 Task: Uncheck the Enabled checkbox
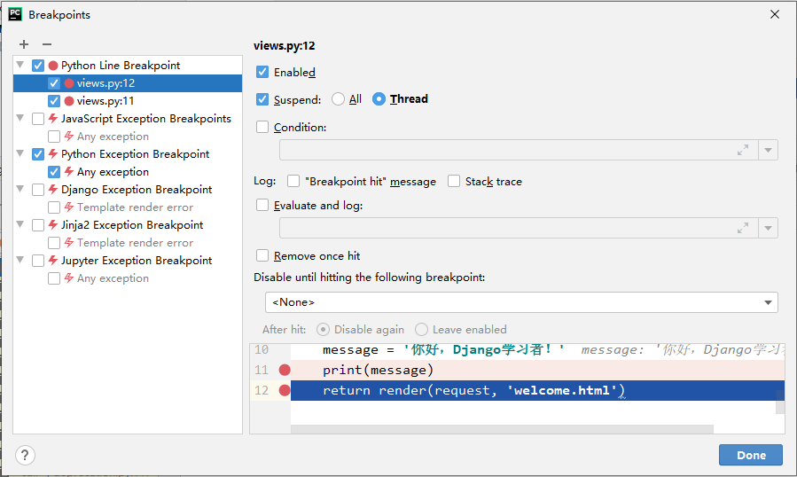pos(262,72)
